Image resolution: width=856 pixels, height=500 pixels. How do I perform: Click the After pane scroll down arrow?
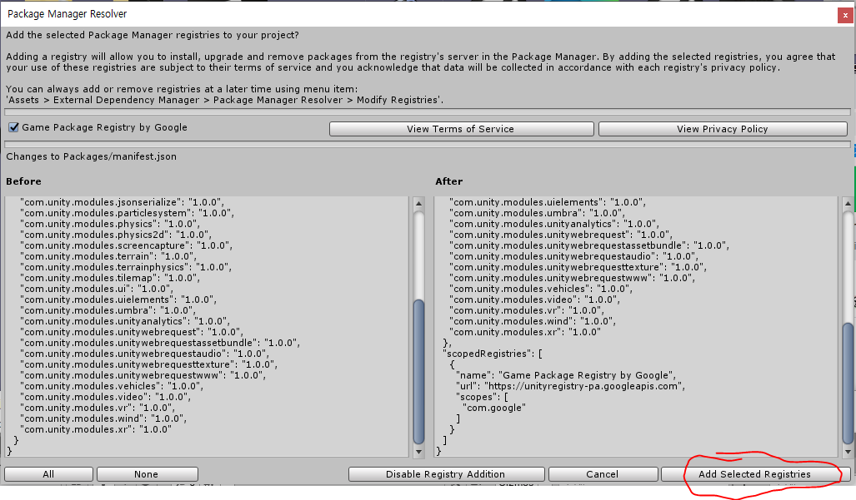pyautogui.click(x=848, y=451)
